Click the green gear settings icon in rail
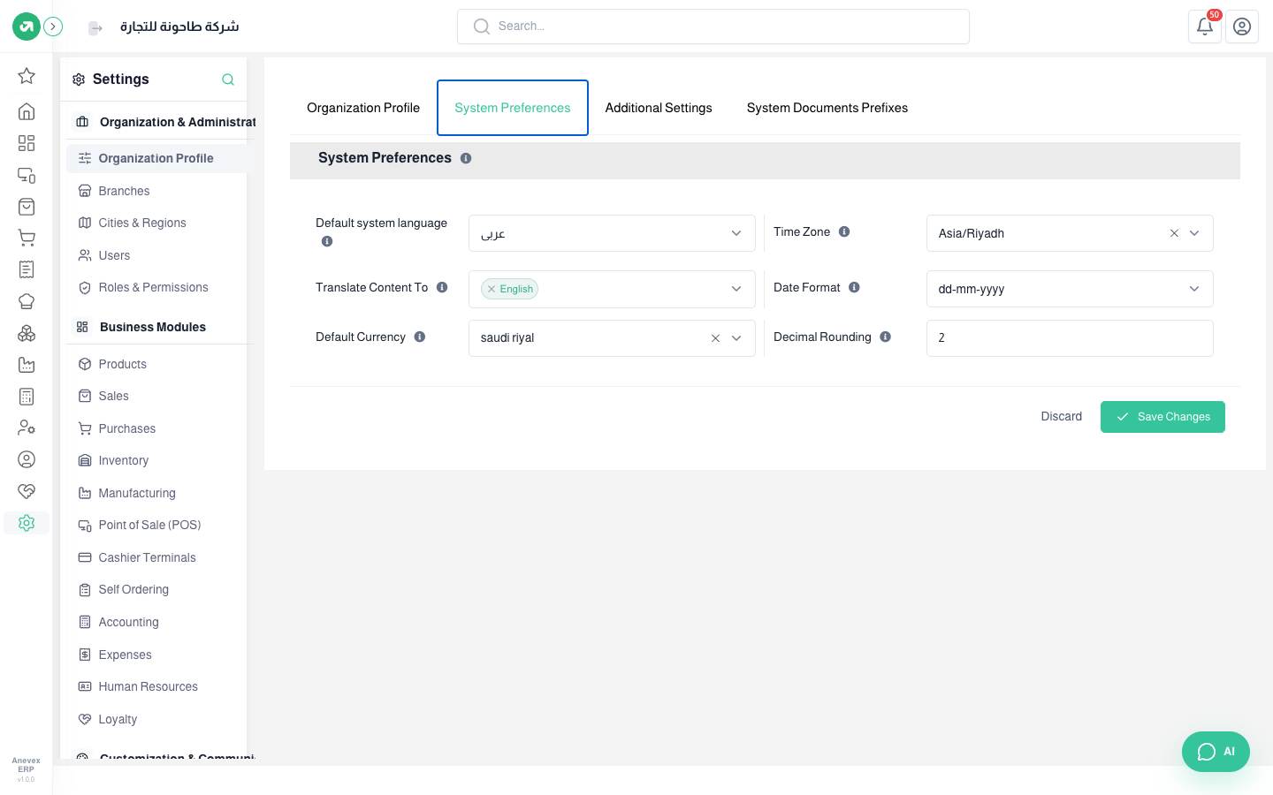 tap(27, 523)
